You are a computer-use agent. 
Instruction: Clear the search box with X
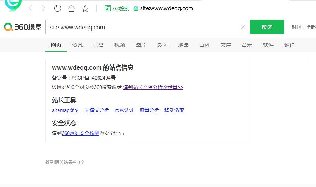[x=243, y=27]
